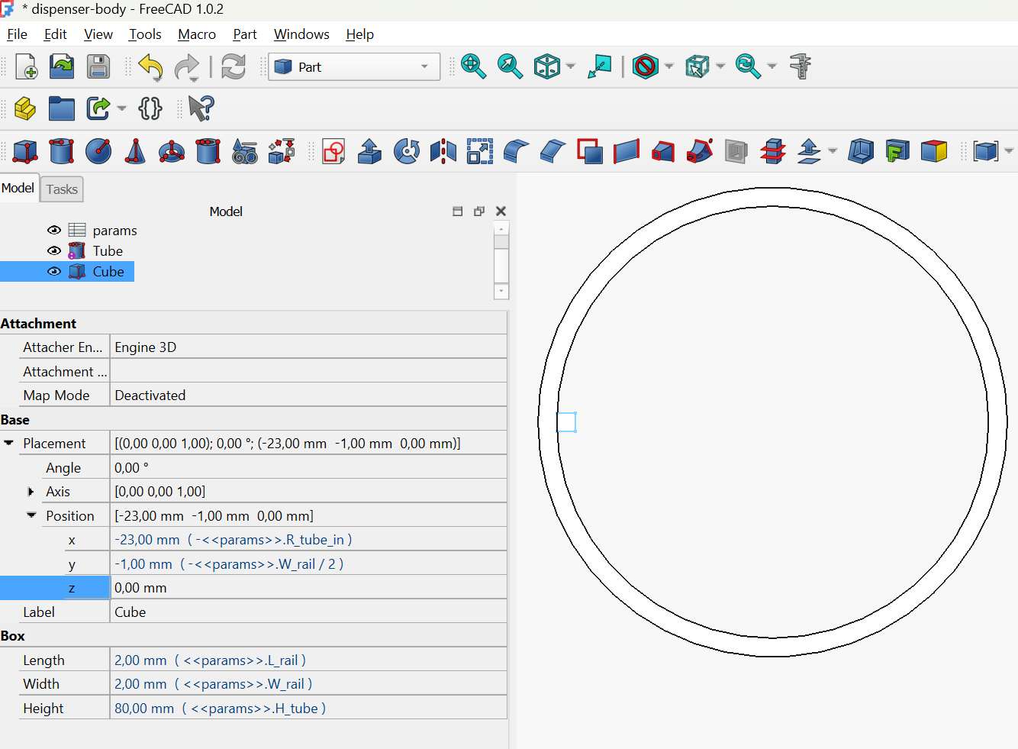The height and width of the screenshot is (749, 1018).
Task: Click the Box Length value field
Action: point(308,660)
